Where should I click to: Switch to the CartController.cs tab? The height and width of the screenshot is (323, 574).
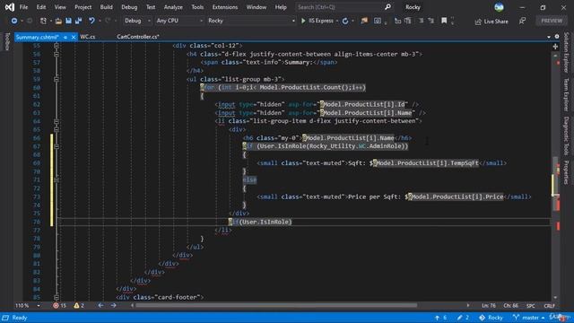[138, 37]
